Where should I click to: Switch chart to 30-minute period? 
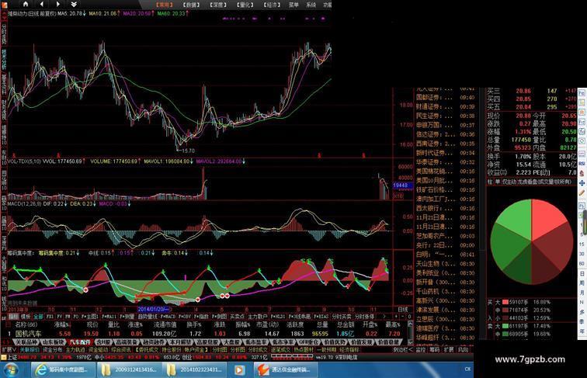582,254
